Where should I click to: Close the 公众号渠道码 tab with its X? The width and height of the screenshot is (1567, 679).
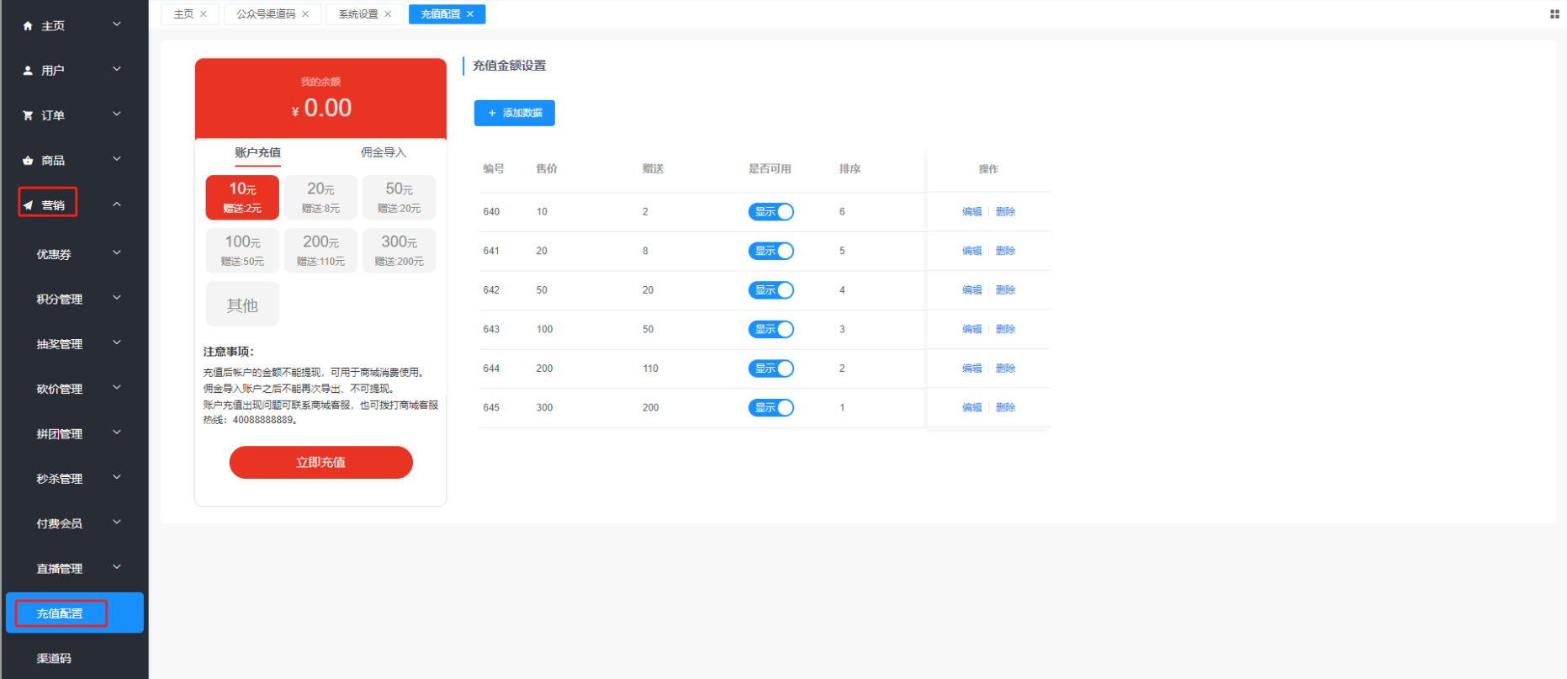click(x=305, y=14)
